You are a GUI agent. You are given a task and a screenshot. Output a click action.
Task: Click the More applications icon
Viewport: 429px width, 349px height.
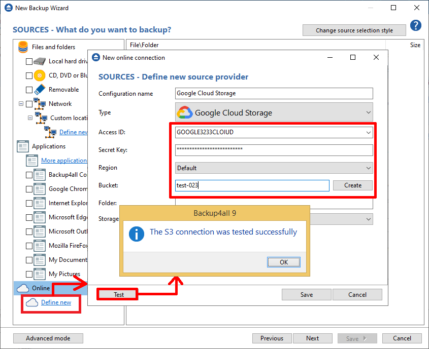click(32, 161)
